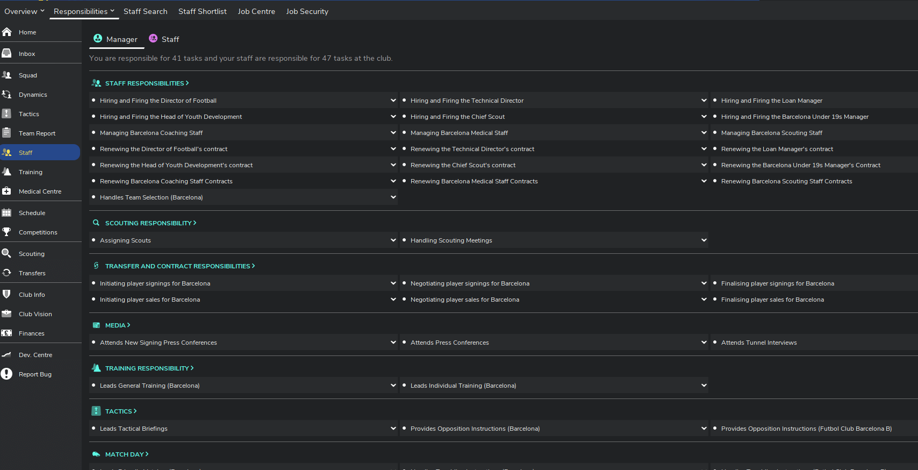
Task: Open the MATCH DAY section link
Action: coord(127,454)
